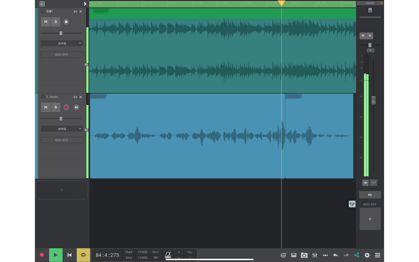The height and width of the screenshot is (262, 419).
Task: Arm recording on track 世缘1
Action: (66, 22)
